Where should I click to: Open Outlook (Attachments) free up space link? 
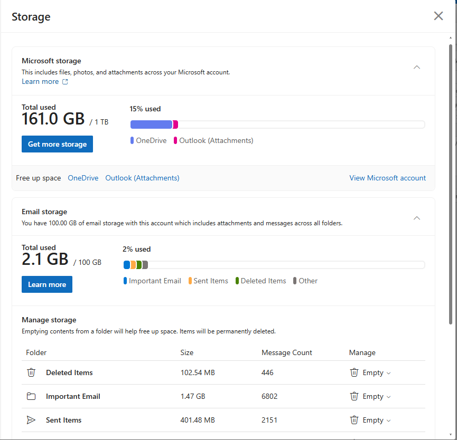(142, 178)
